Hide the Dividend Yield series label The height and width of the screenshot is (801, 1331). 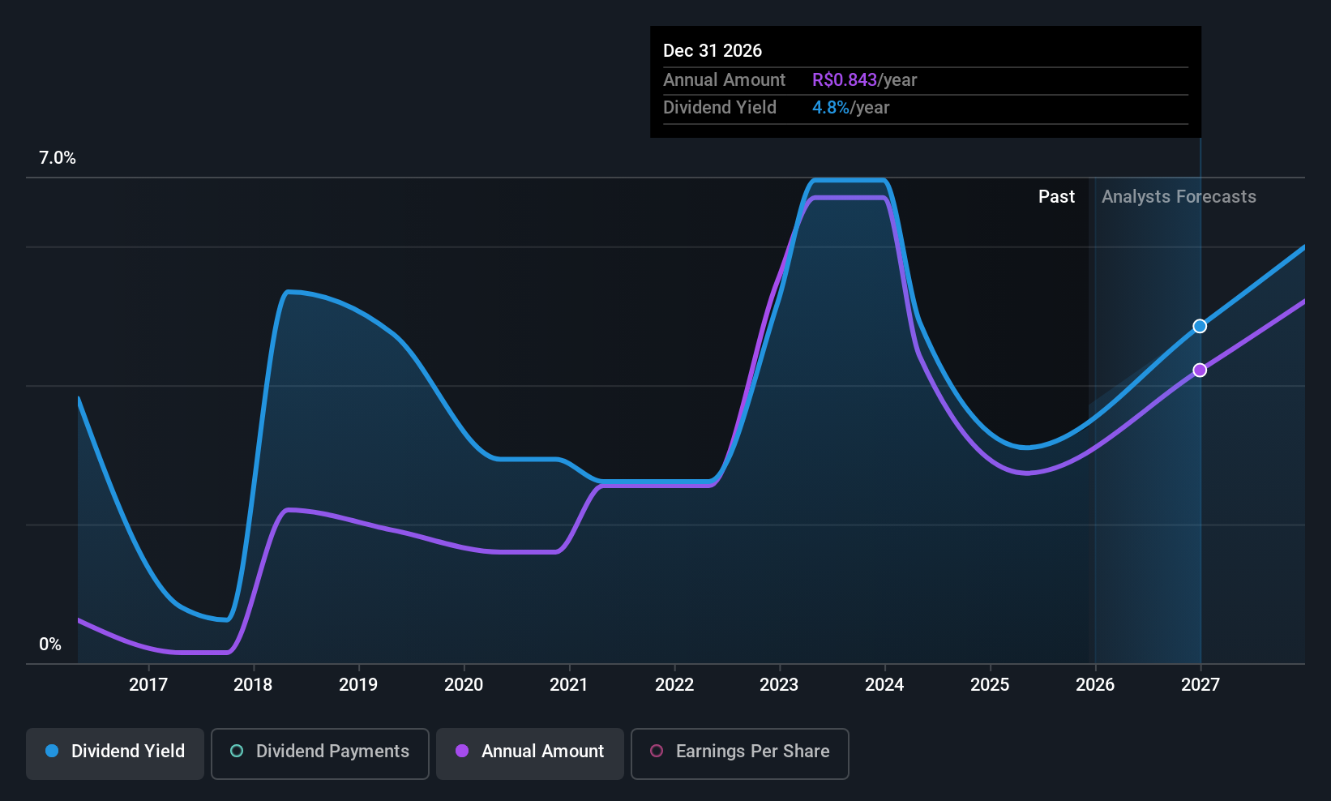tap(128, 752)
